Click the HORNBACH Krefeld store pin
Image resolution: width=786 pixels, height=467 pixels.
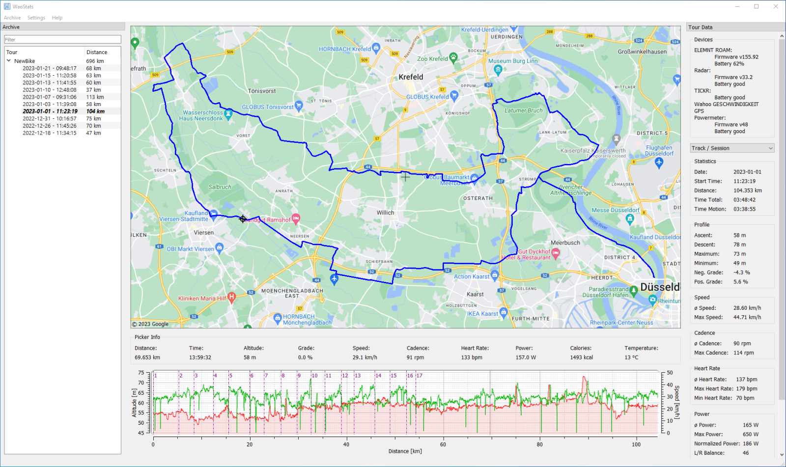click(x=376, y=48)
